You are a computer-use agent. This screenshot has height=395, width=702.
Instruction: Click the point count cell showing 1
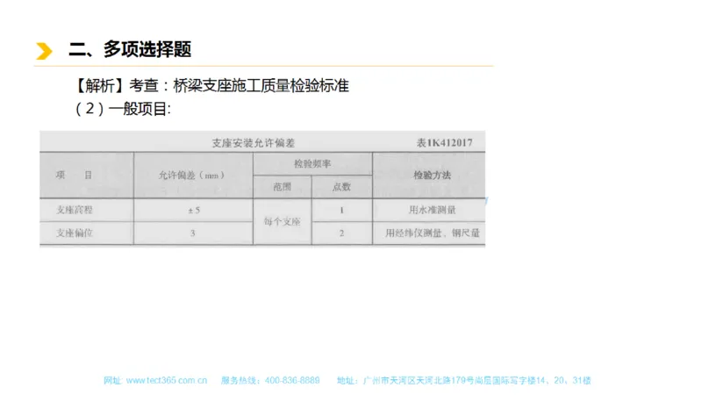pyautogui.click(x=341, y=210)
